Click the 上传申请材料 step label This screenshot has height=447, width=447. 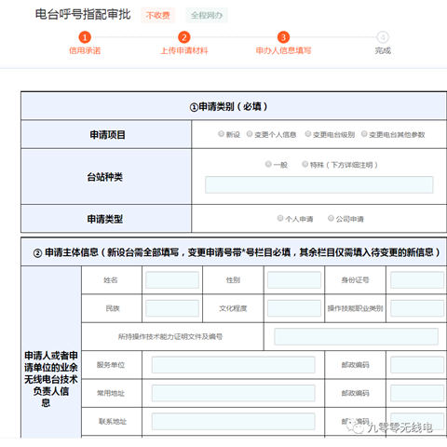coord(184,50)
